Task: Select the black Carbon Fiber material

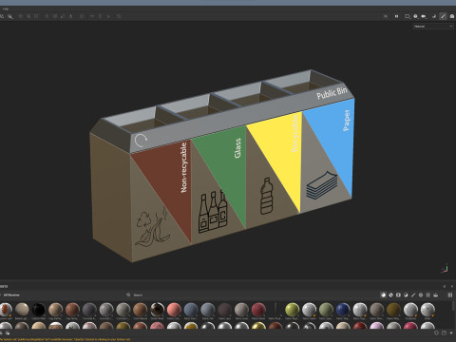Action: [39, 310]
